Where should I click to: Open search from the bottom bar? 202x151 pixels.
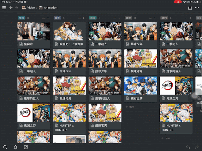(5, 147)
